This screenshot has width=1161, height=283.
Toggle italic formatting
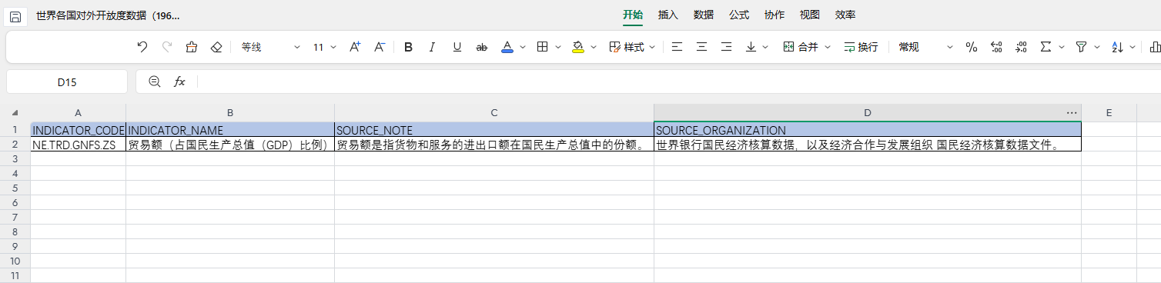(x=432, y=47)
